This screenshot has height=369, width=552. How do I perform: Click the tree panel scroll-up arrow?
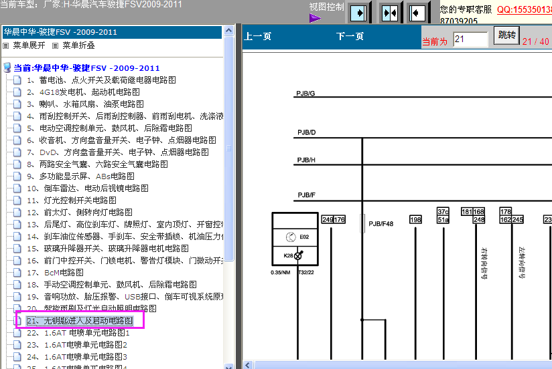coord(229,31)
